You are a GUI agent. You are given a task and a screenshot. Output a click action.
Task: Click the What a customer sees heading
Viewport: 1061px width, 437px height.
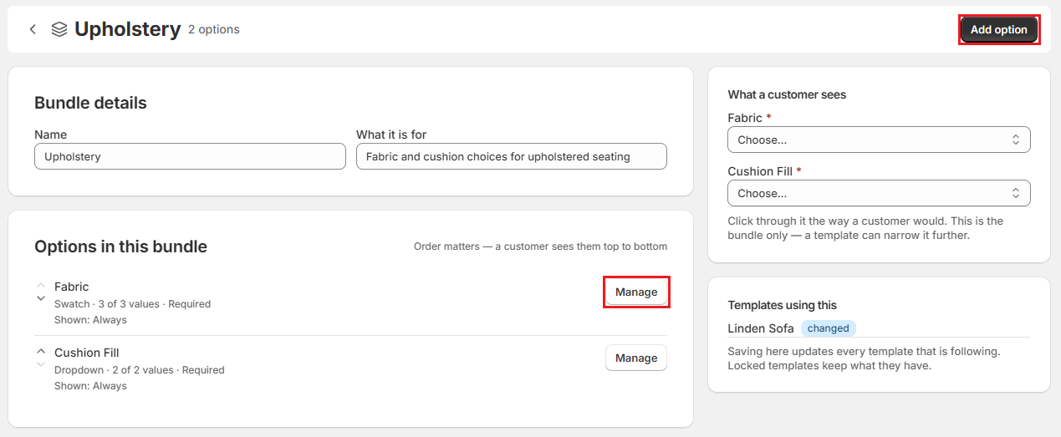click(787, 94)
